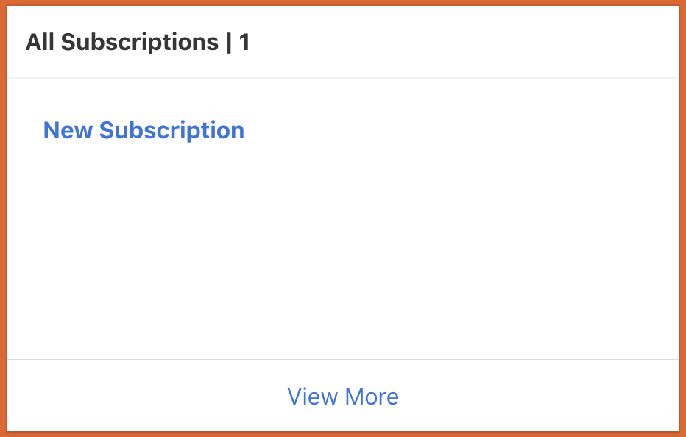Click the "All Subscriptions | 1" heading
Viewport: 686px width, 437px height.
pos(138,42)
